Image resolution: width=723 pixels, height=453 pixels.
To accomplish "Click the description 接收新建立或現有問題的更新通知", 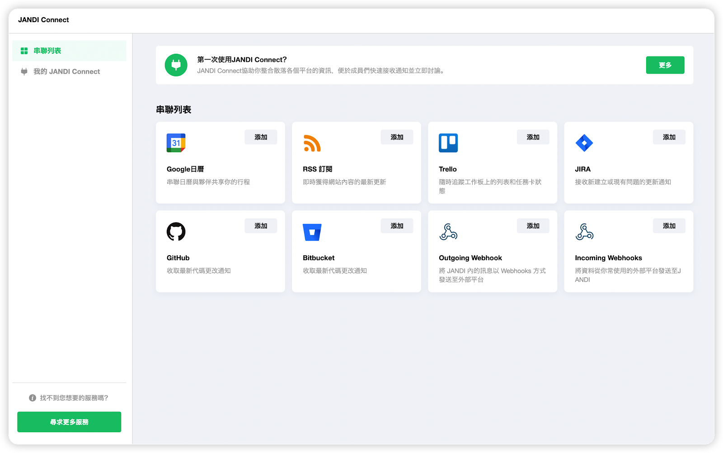I will click(623, 182).
